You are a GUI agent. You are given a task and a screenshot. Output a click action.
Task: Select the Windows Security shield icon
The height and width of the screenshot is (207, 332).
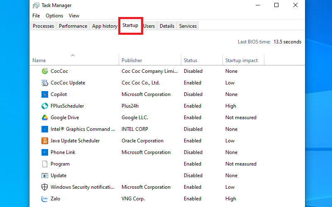(x=45, y=187)
